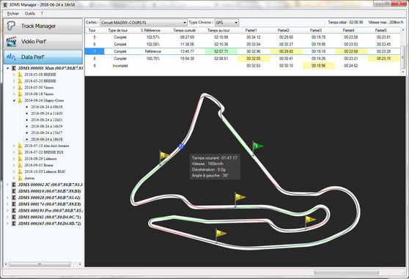Screen dimensions: 409x279
Task: Open the Outils menu
Action: (30, 13)
